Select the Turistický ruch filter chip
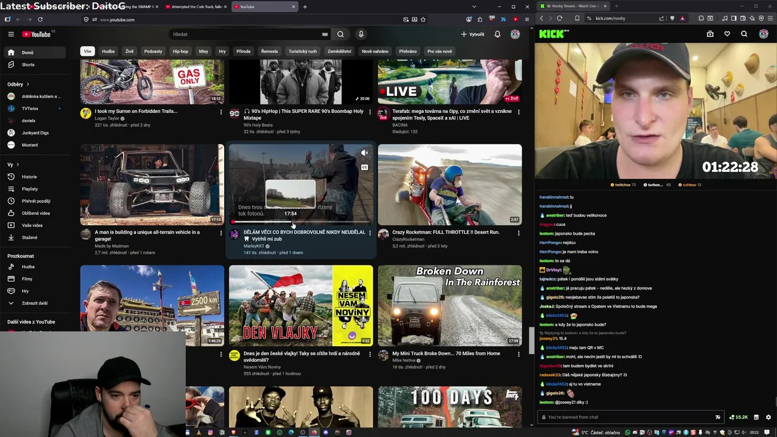The width and height of the screenshot is (777, 437). tap(303, 52)
